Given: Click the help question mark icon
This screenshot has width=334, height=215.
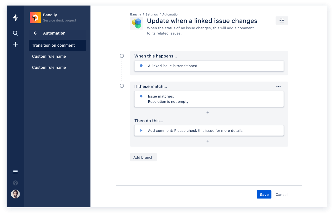Looking at the screenshot, I should pos(15,183).
